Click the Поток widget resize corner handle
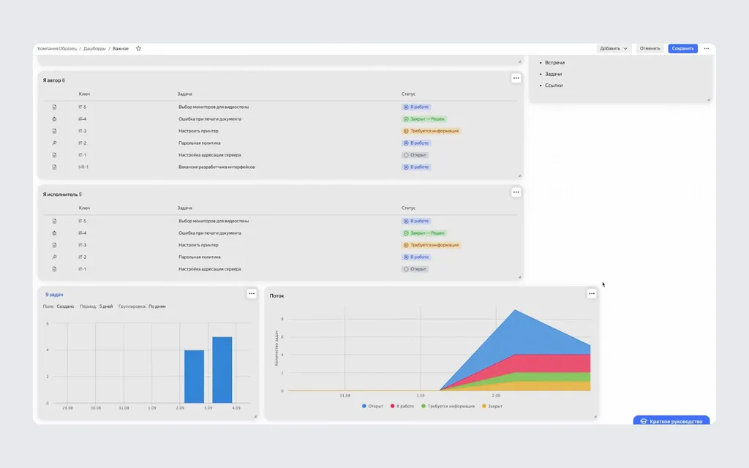This screenshot has width=749, height=468. (x=595, y=416)
